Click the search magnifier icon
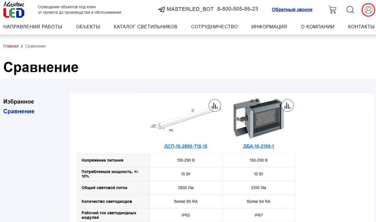Screen dimensions: 376x222 coord(350,10)
